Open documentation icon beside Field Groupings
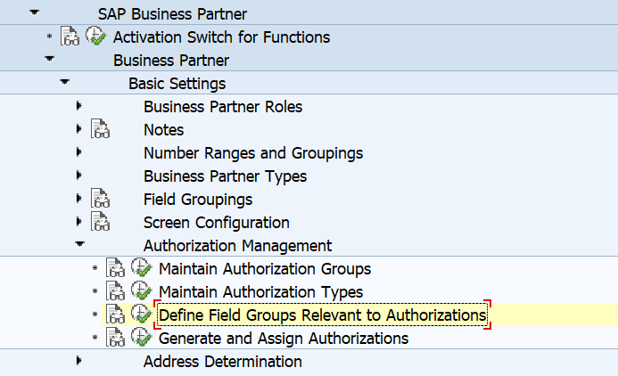 point(100,198)
